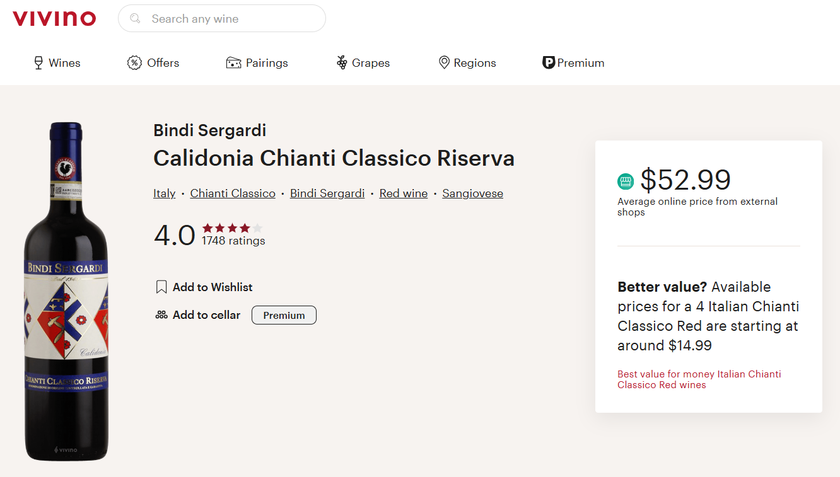840x477 pixels.
Task: Open the Sangiovese grape link
Action: [472, 193]
